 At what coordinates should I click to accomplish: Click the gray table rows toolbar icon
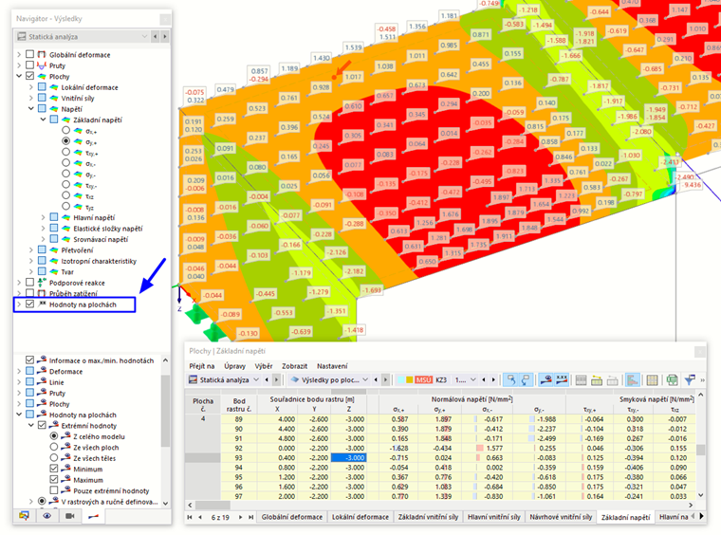pyautogui.click(x=582, y=380)
